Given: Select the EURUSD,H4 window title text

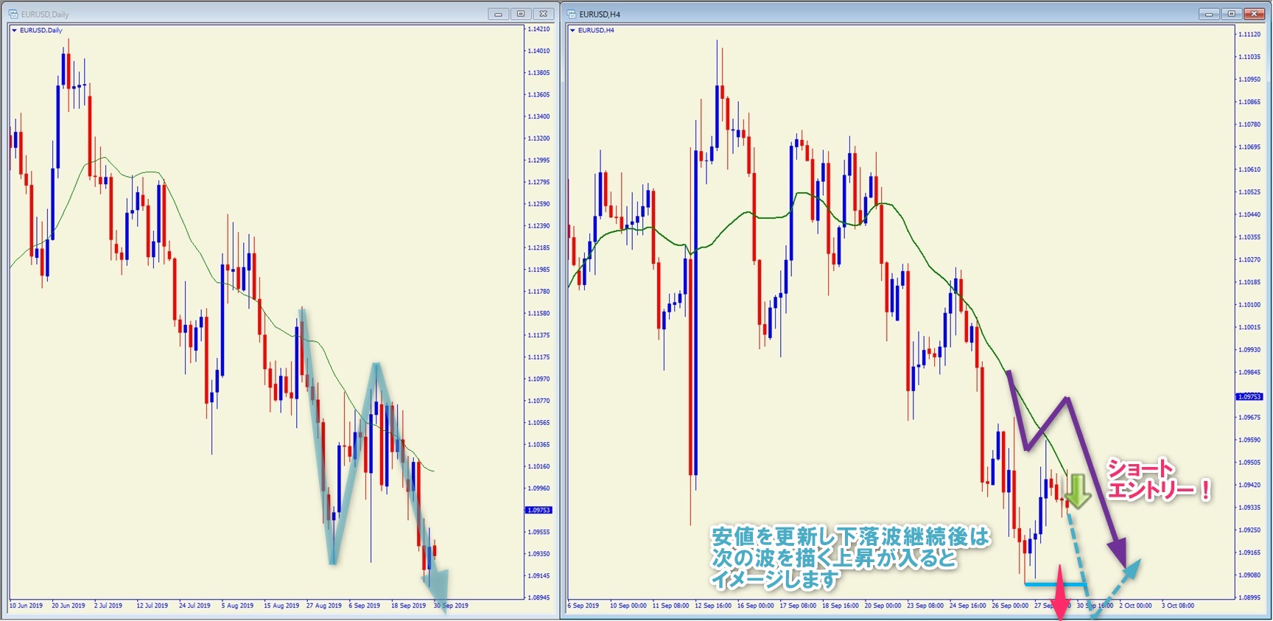Looking at the screenshot, I should click(600, 14).
